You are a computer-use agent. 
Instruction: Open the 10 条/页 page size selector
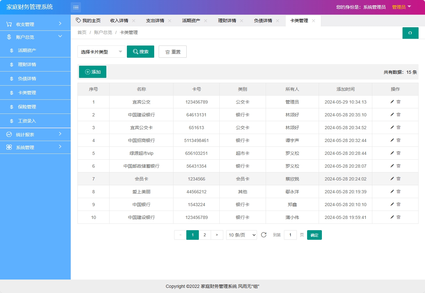241,235
